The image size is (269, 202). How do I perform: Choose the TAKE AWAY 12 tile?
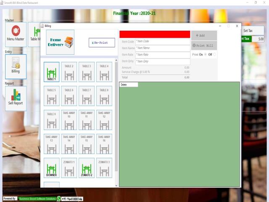[x=104, y=120]
